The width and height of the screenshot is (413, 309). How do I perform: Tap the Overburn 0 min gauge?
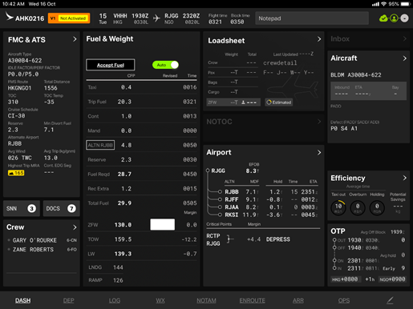coord(358,207)
